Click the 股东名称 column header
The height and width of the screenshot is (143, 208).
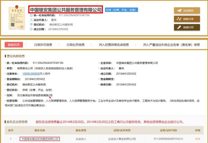[x=40, y=131]
